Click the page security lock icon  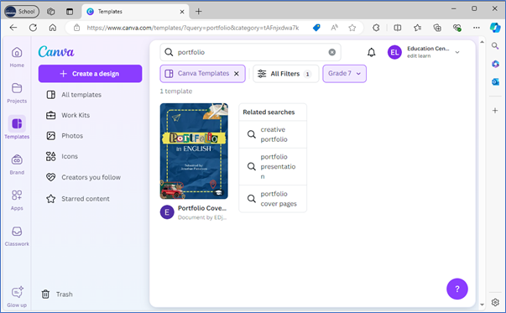tap(77, 28)
